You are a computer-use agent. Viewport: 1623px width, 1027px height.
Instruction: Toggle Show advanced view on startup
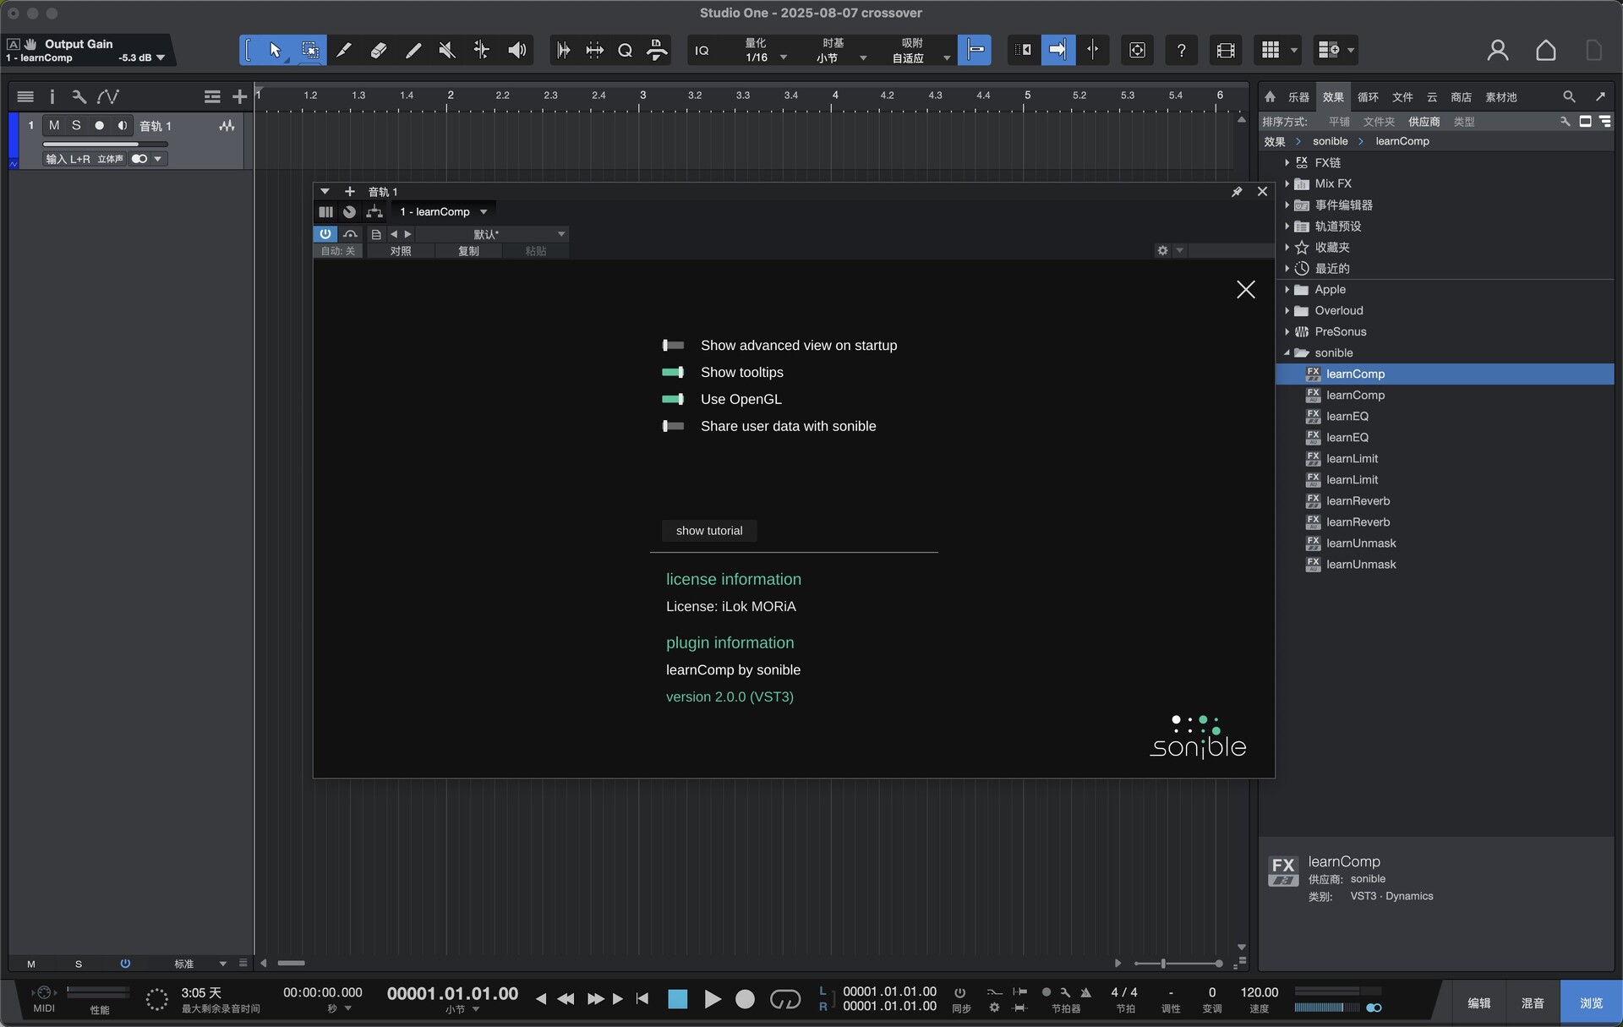(x=673, y=345)
